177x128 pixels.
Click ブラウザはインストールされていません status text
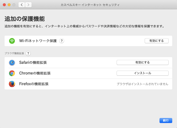tap(142, 84)
